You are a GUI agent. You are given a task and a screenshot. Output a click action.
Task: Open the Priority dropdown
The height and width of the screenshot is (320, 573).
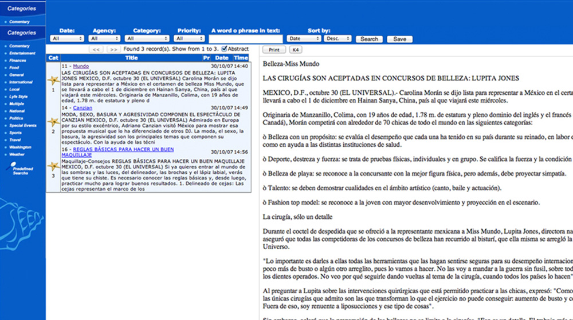(189, 39)
